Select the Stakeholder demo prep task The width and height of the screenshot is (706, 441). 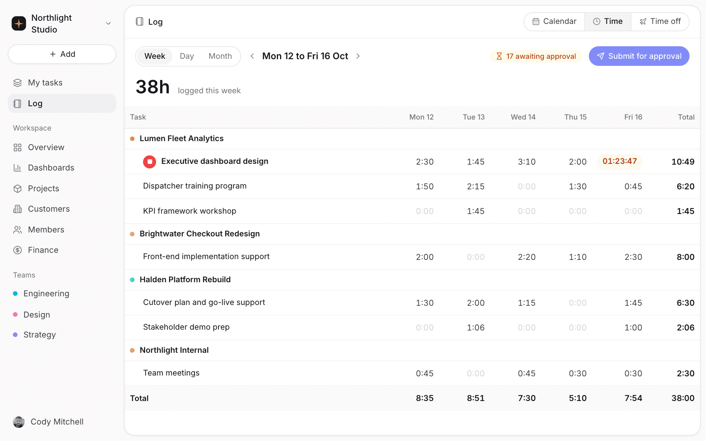coord(186,327)
